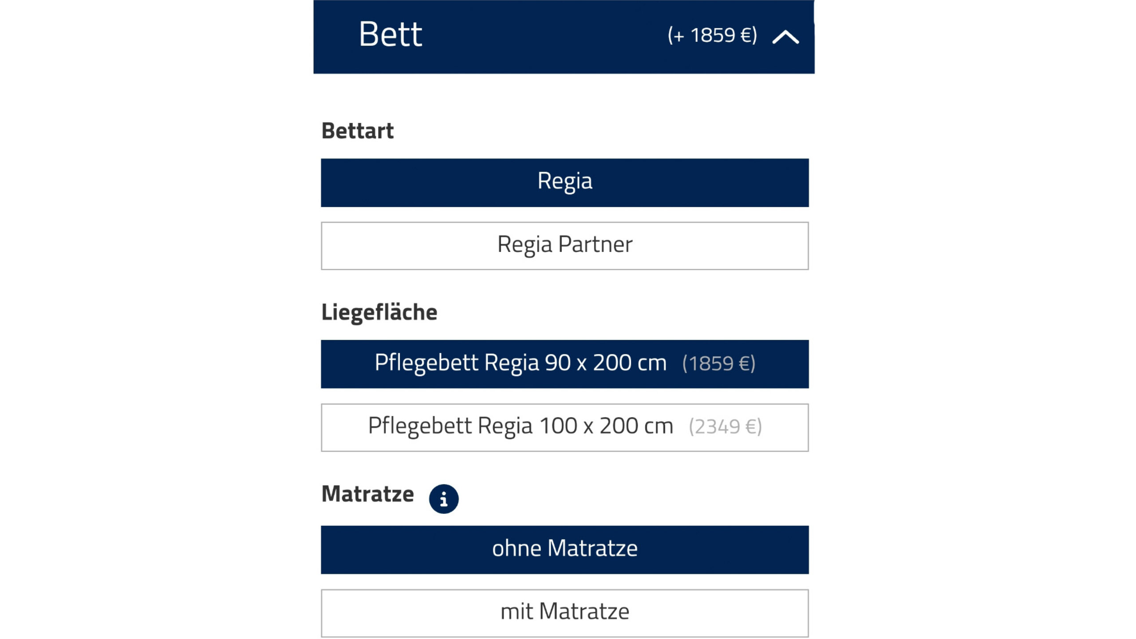
Task: Click the (1859 €) price on 90 cm option
Action: 718,364
